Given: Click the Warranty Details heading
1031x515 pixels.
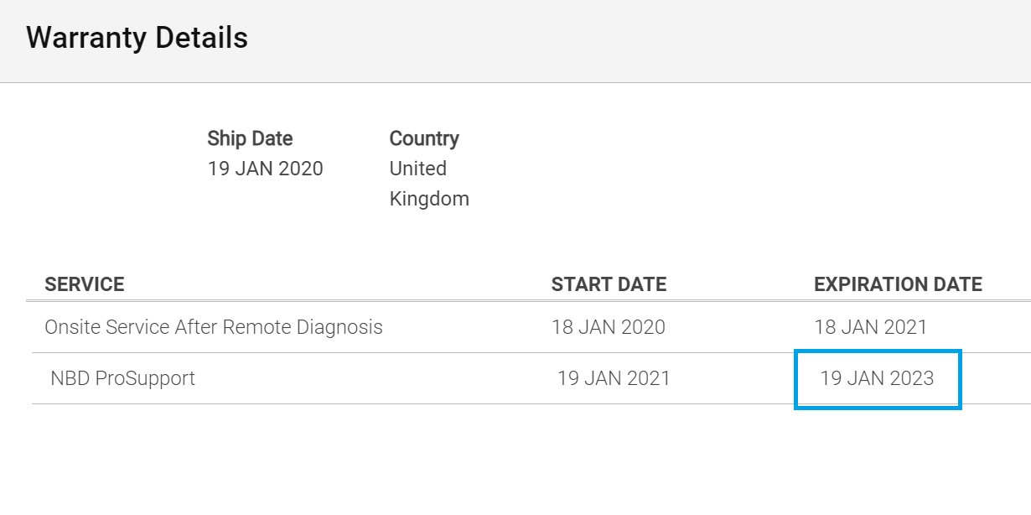Looking at the screenshot, I should pos(137,38).
